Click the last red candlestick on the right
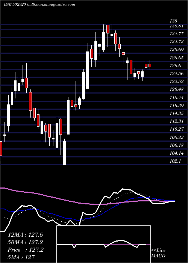The width and height of the screenshot is (188, 263). coord(150,65)
